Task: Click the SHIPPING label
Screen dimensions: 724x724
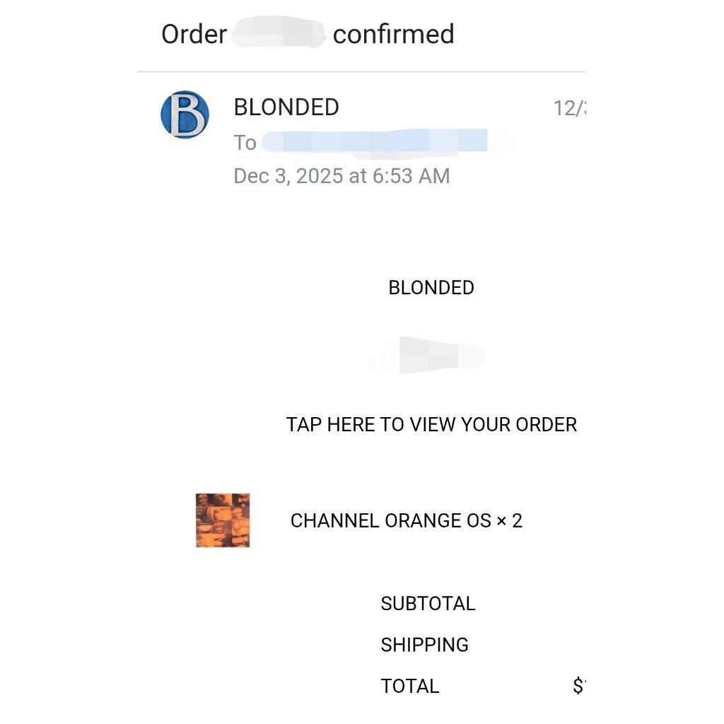Action: point(424,645)
